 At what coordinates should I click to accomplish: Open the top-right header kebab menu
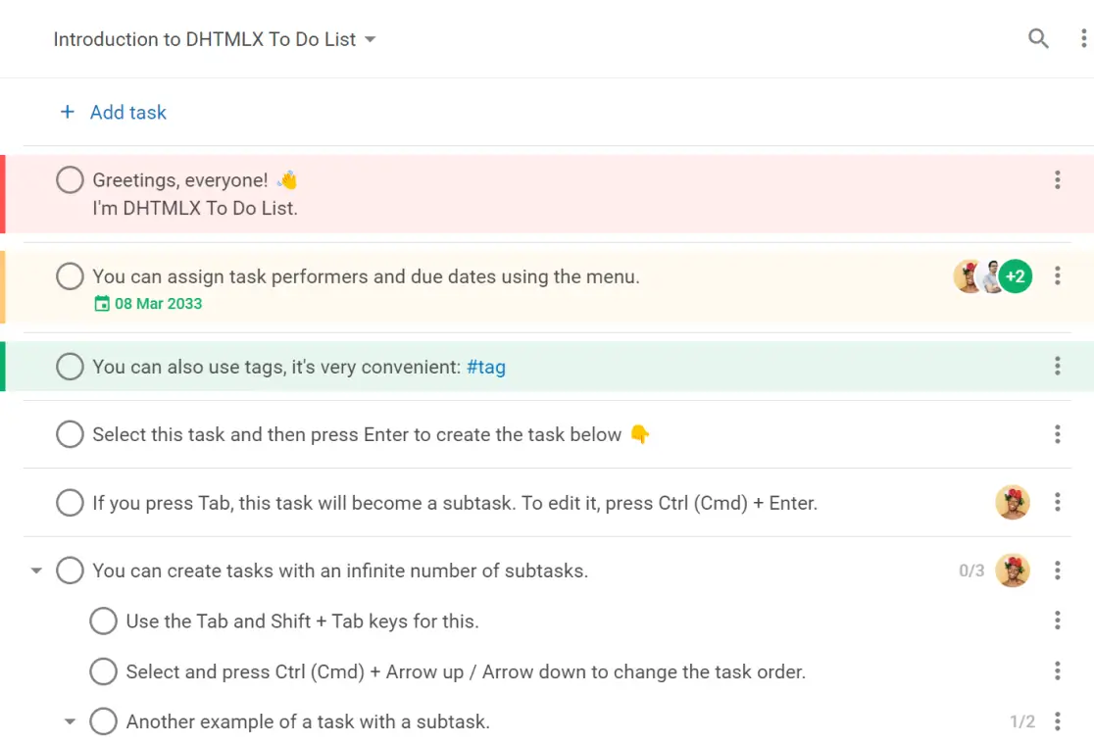point(1083,39)
